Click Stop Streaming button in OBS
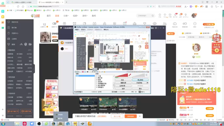Viewport: 224px width, 126px height. click(x=140, y=80)
